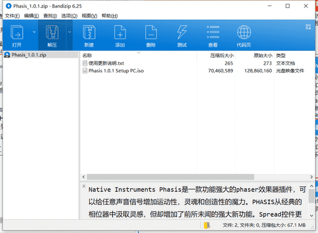The width and height of the screenshot is (318, 233).
Task: Click comment panel scroll up arrow
Action: point(312,186)
